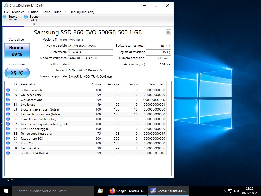
Task: Click the status orb for Settori riallocati
Action: 8,90
